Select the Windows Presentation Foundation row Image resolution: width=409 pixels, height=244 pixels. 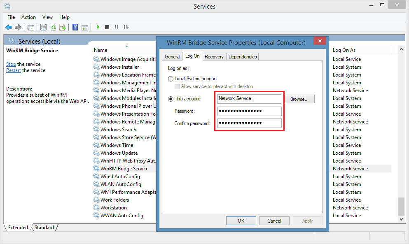(125, 114)
